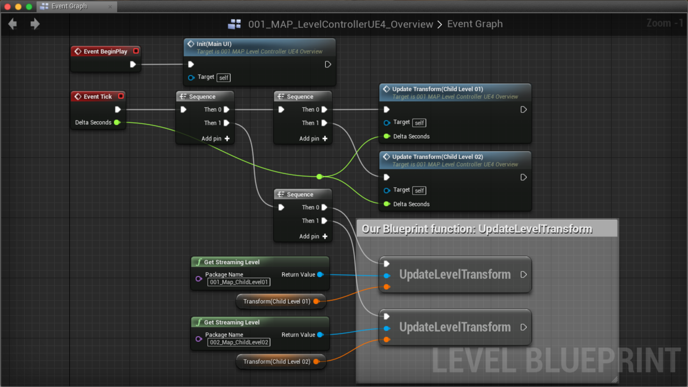Click the diamond icon on Update Transform(Child Level 01)
Viewport: 688px width, 387px height.
point(386,89)
